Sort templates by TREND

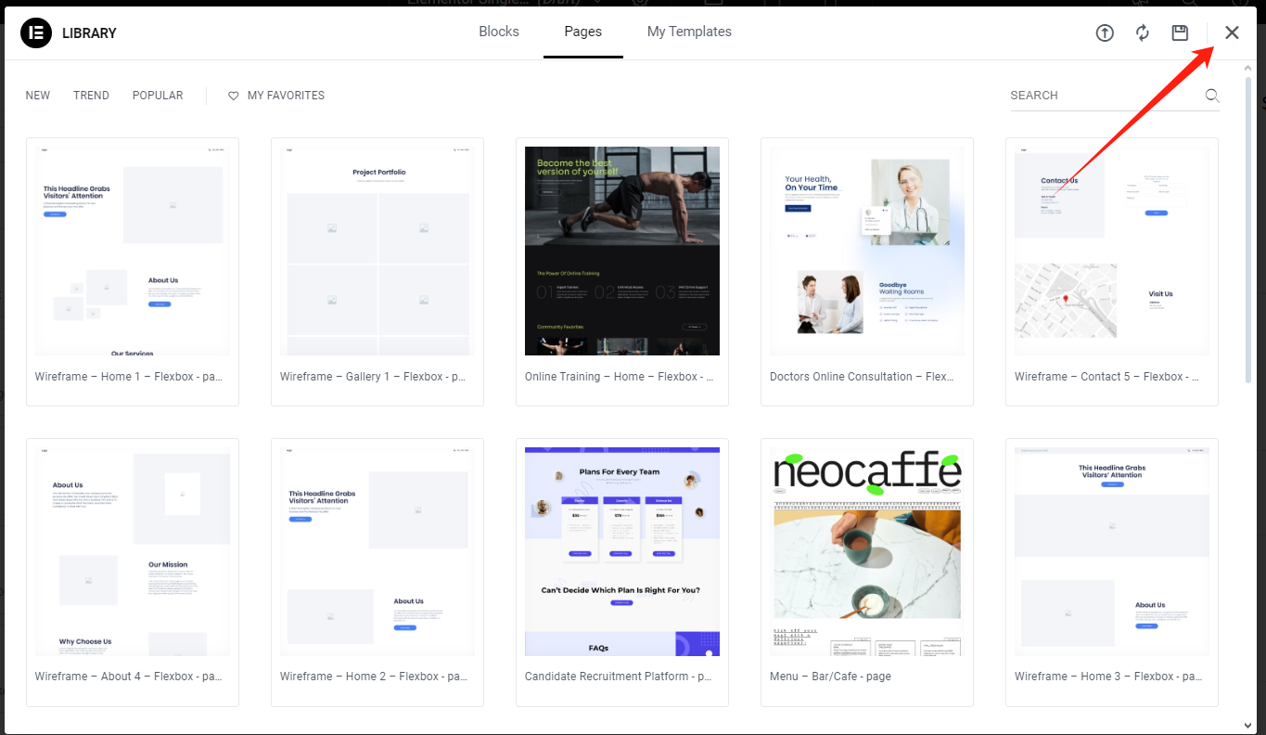point(91,96)
